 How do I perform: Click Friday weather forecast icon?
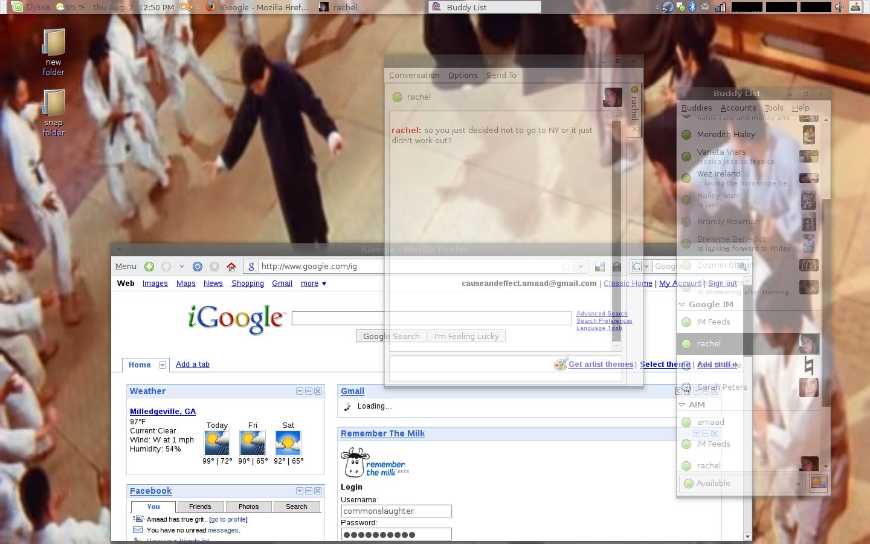tap(253, 443)
